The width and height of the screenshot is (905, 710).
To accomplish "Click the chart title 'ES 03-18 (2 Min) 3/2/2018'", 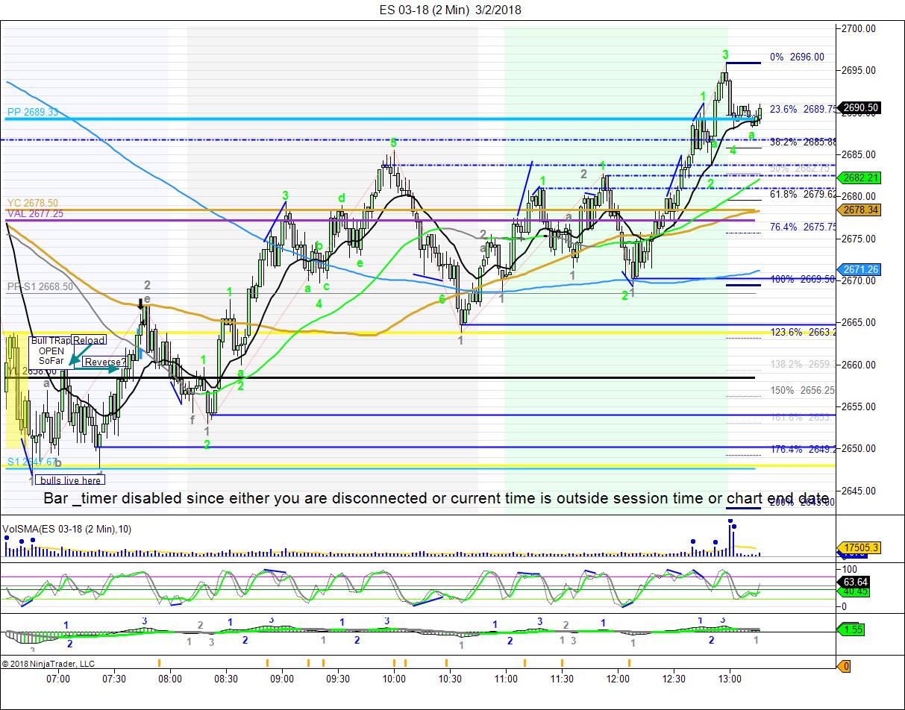I will pos(450,10).
